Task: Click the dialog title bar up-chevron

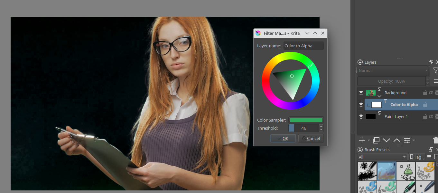Action: [x=315, y=33]
